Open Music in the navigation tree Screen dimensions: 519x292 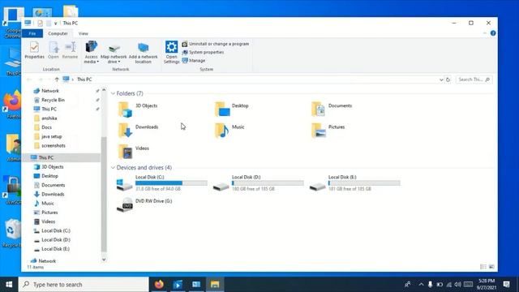coord(47,204)
